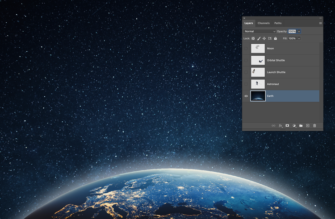Open the Normal blend mode dropdown
This screenshot has height=219, width=335.
point(260,31)
